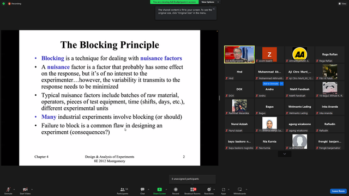Expand reactions options arrow next to Reactions
This screenshot has height=196, width=349.
pos(214,189)
